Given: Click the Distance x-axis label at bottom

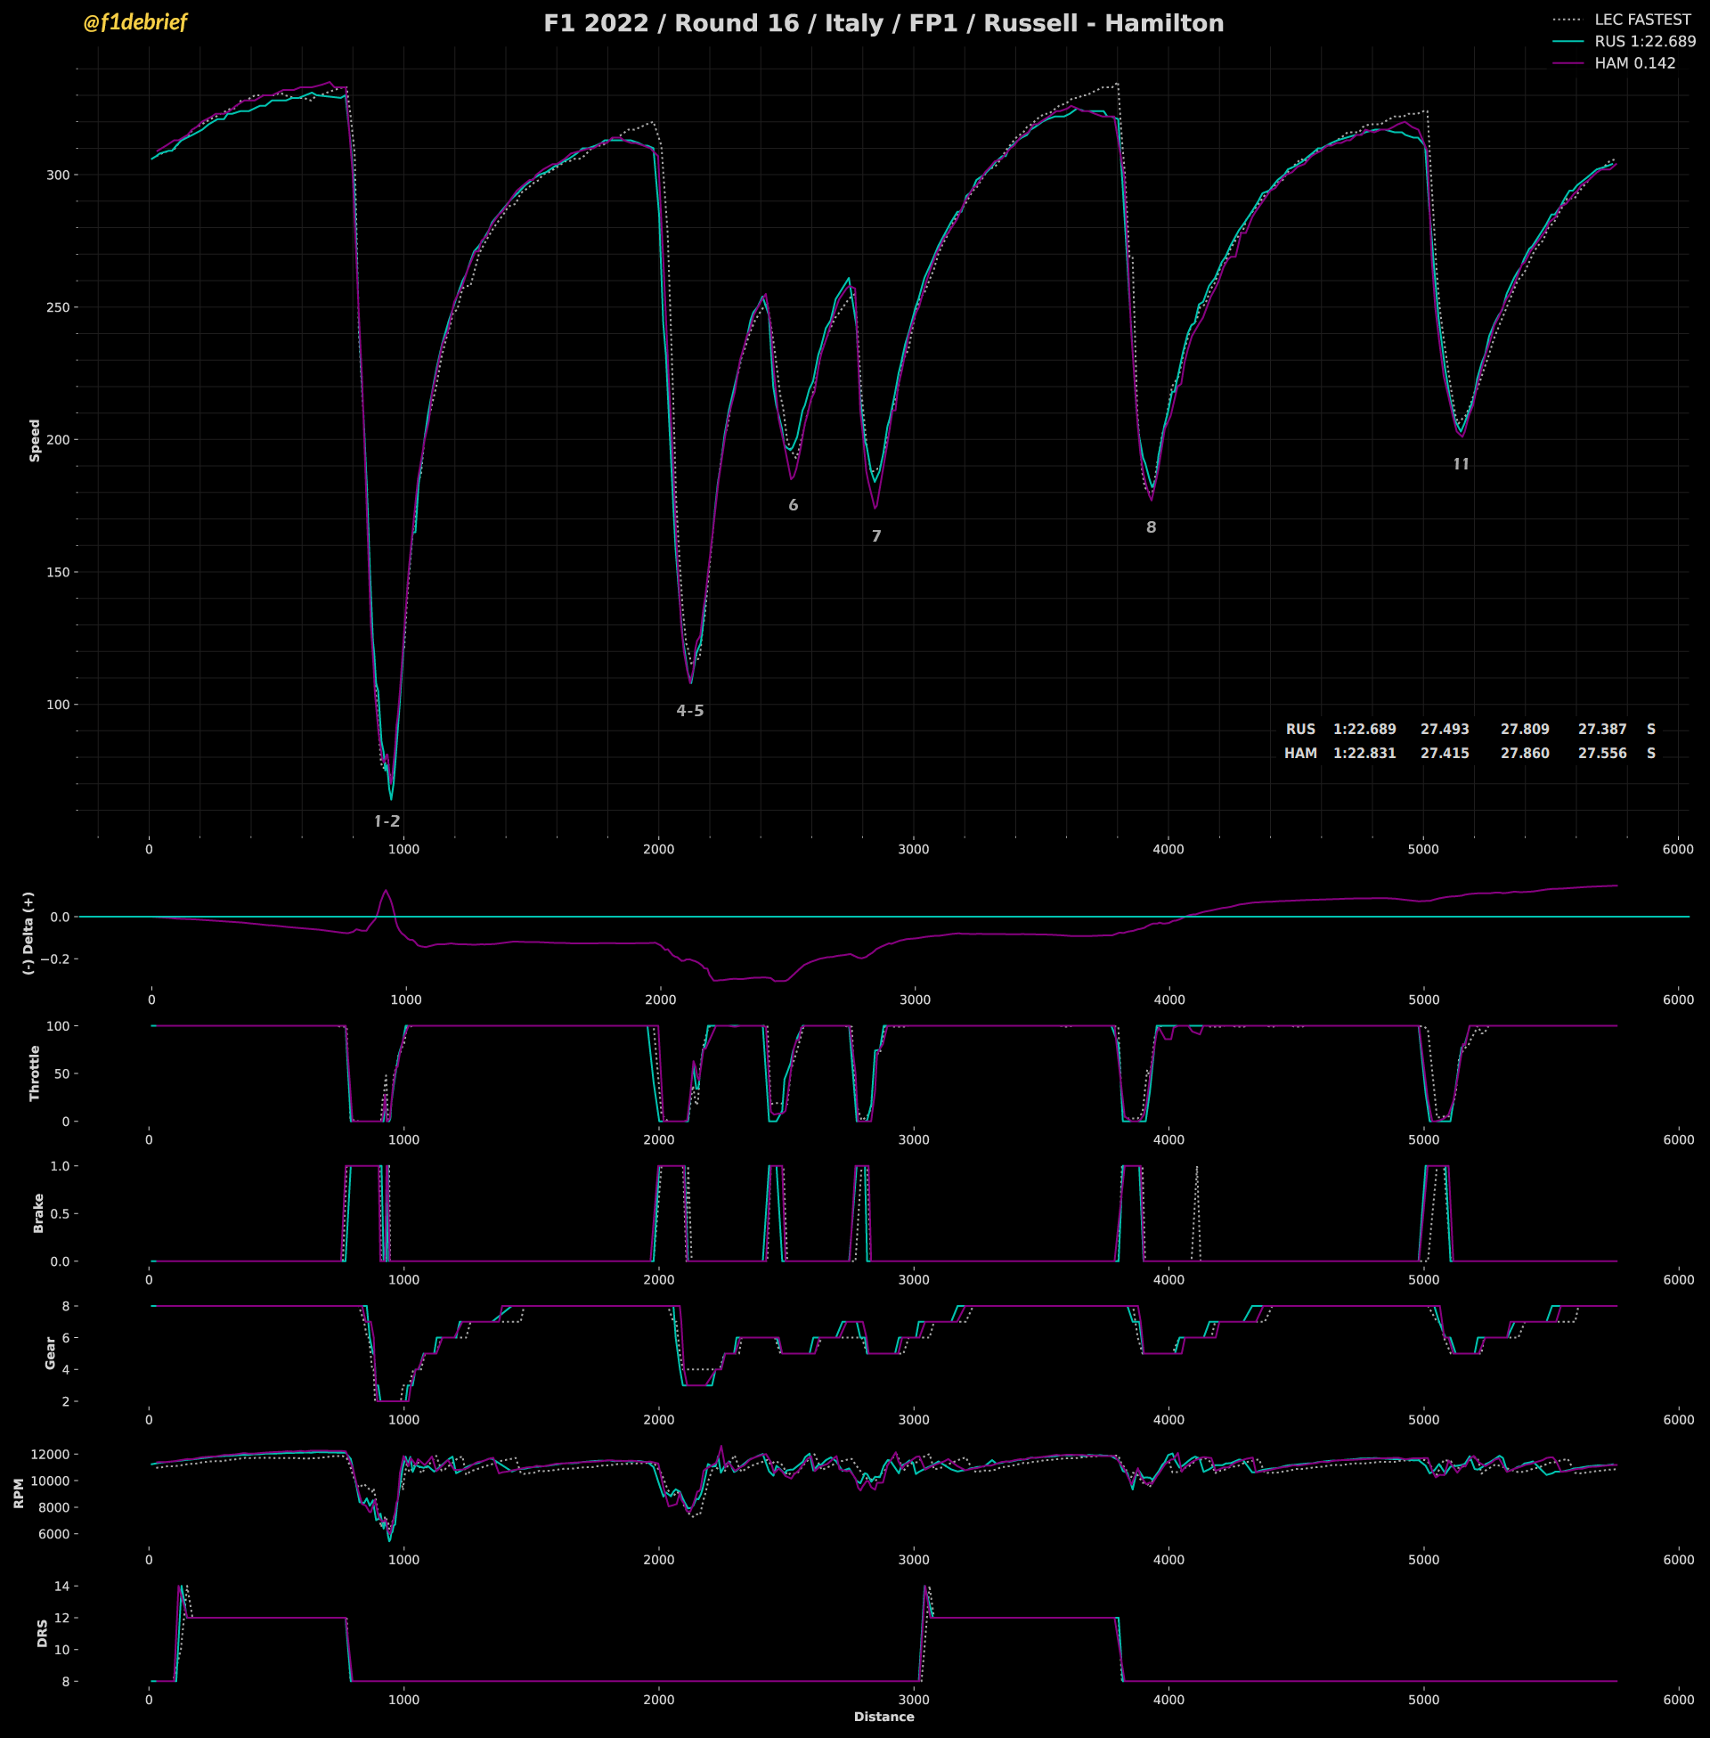Looking at the screenshot, I should point(883,1717).
